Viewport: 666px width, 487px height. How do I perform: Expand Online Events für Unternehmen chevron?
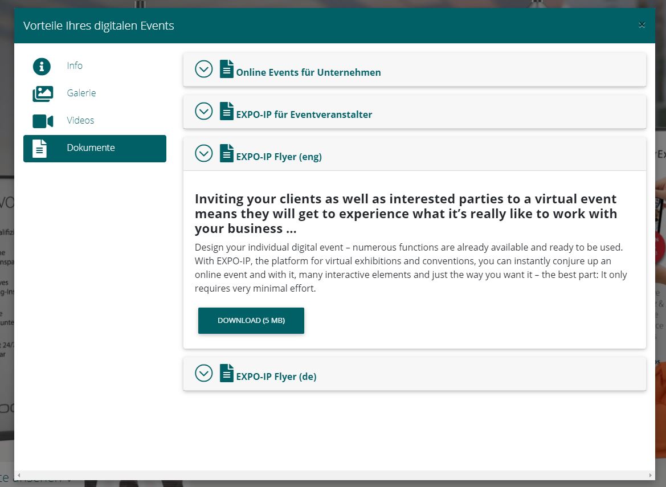[204, 69]
